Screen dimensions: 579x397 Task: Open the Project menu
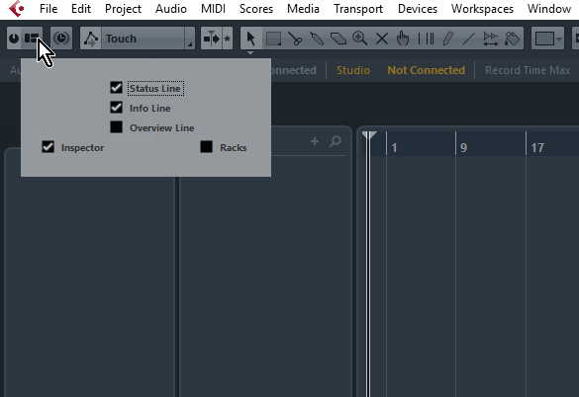coord(123,9)
